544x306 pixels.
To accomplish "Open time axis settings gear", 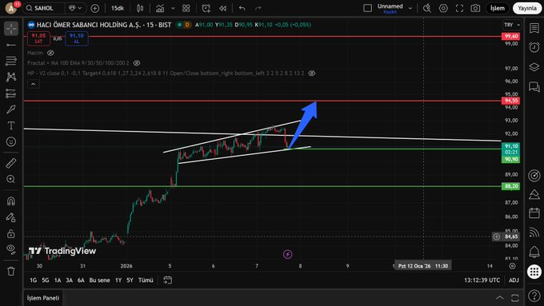I will pyautogui.click(x=512, y=266).
